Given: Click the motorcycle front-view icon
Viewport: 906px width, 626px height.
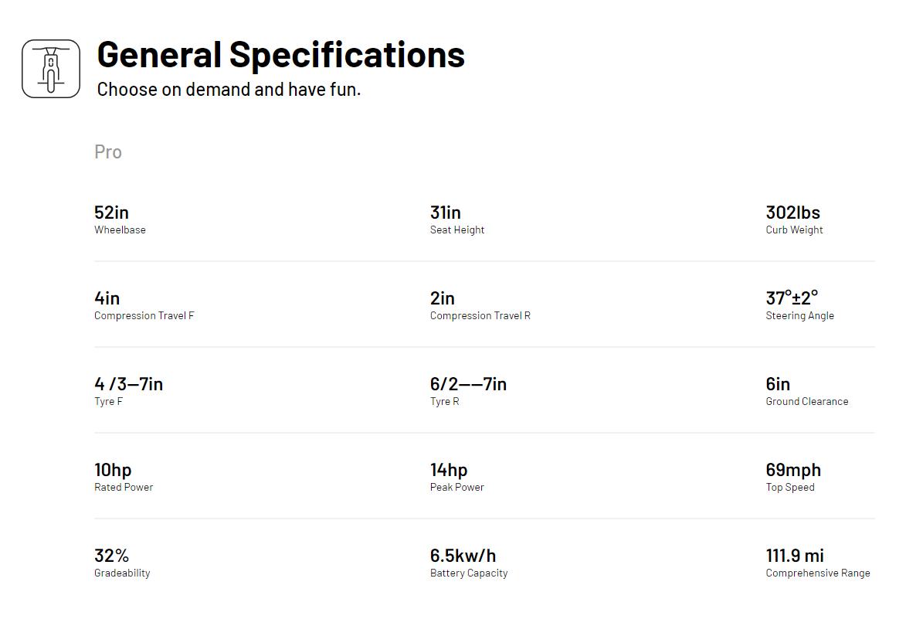Looking at the screenshot, I should 51,69.
